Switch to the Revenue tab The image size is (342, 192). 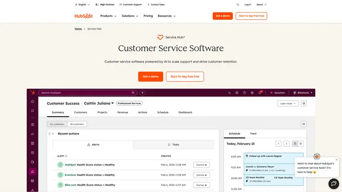[x=122, y=113]
